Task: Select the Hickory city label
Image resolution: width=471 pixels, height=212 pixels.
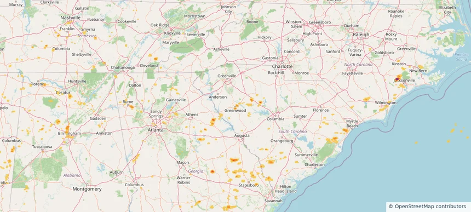Action: pos(265,37)
